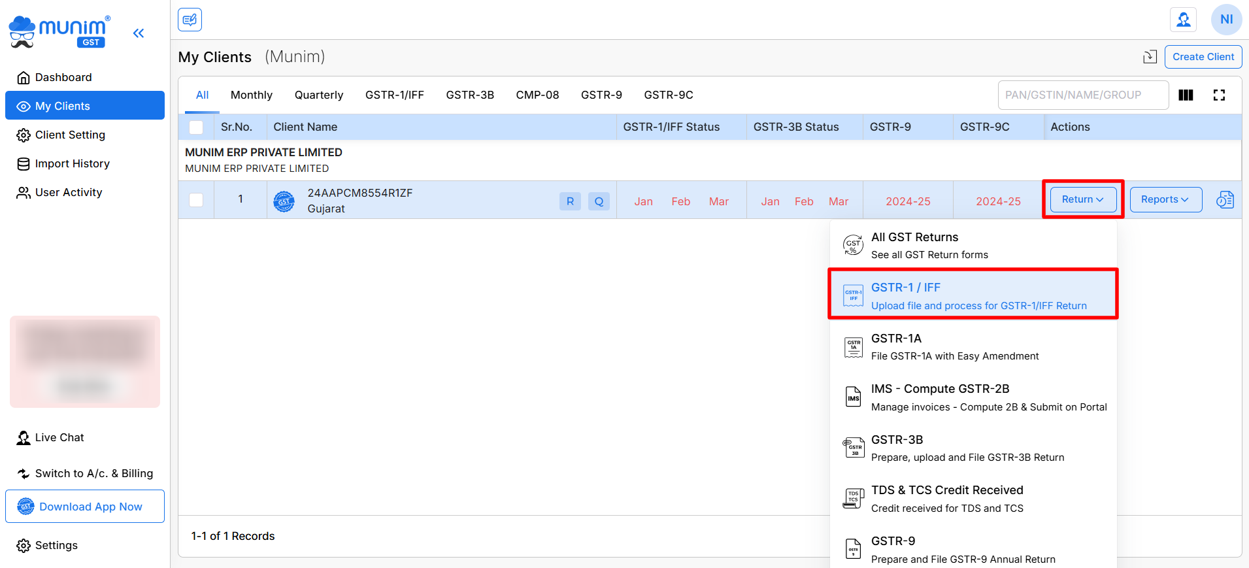This screenshot has width=1249, height=568.
Task: Click the R badge on client row
Action: [x=570, y=201]
